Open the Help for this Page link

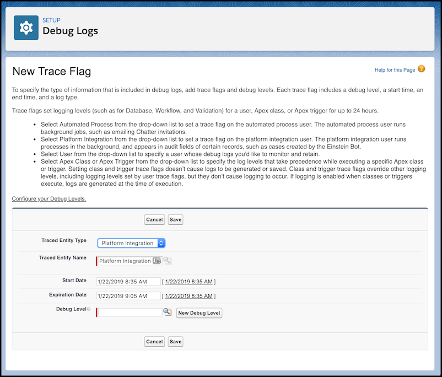pos(395,70)
